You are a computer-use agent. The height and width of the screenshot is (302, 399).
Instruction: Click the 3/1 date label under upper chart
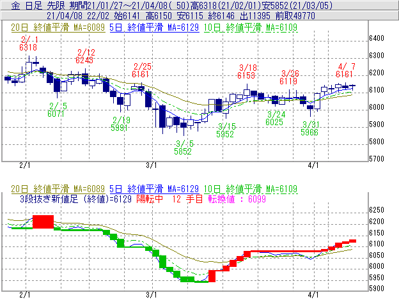[x=151, y=165]
